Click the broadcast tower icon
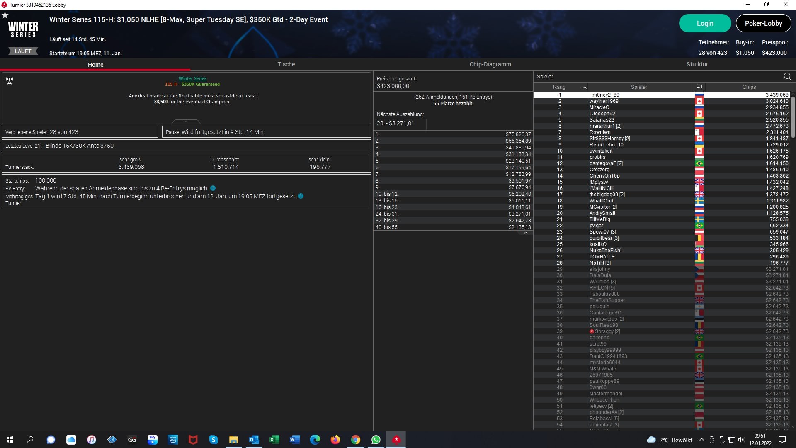The image size is (796, 448). (x=10, y=80)
